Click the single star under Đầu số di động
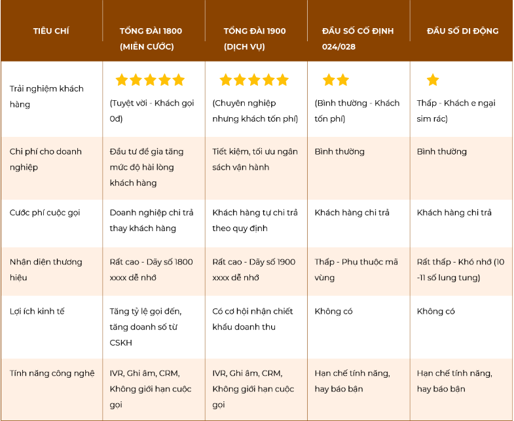The height and width of the screenshot is (421, 514). [433, 81]
